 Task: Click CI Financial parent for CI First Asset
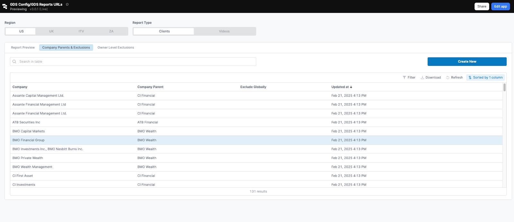[x=146, y=176]
